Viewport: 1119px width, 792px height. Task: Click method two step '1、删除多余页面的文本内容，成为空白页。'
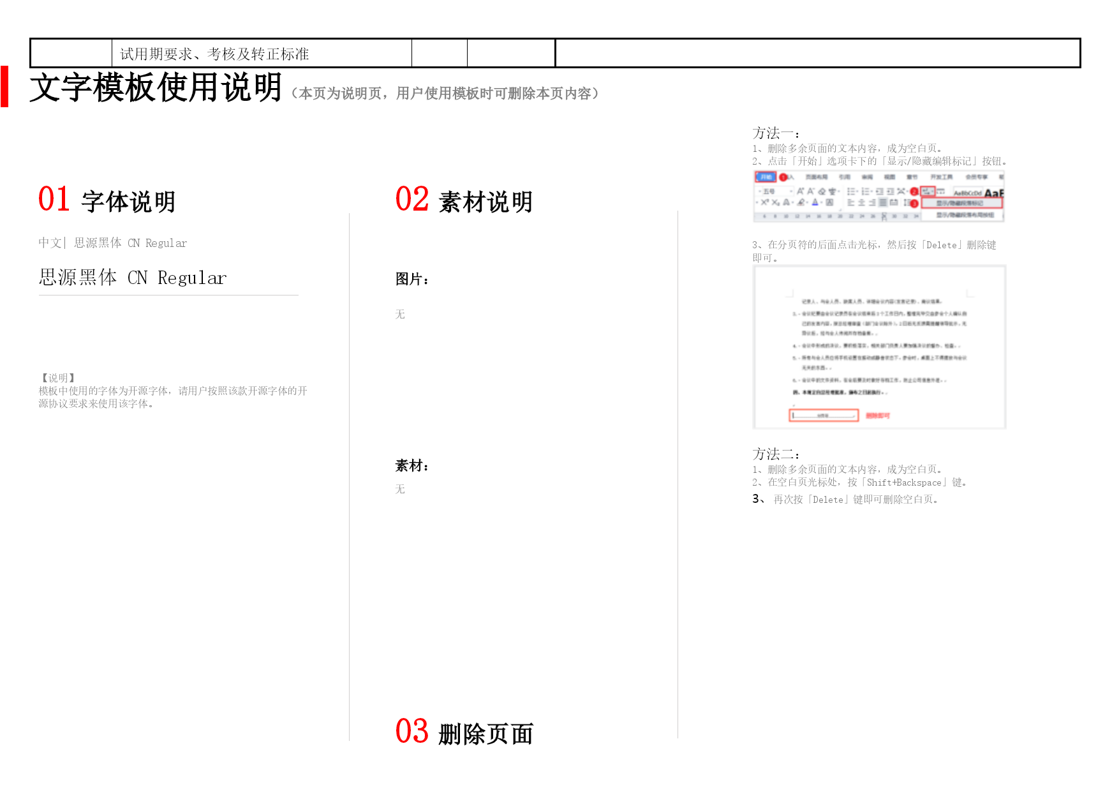(849, 469)
